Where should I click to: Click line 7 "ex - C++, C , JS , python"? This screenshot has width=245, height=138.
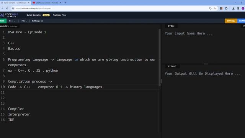pos(33,71)
